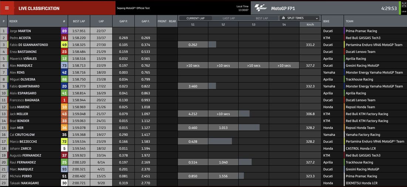Click speed value 306.8
Viewport: 407px width, 187px height.
310,114
